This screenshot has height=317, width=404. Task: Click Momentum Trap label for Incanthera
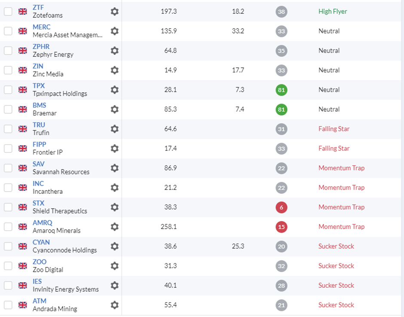[x=341, y=188]
